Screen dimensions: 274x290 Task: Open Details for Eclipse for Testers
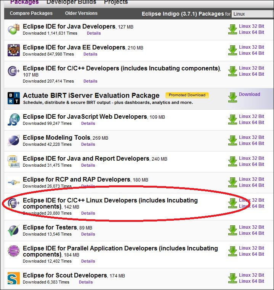pyautogui.click(x=88, y=234)
